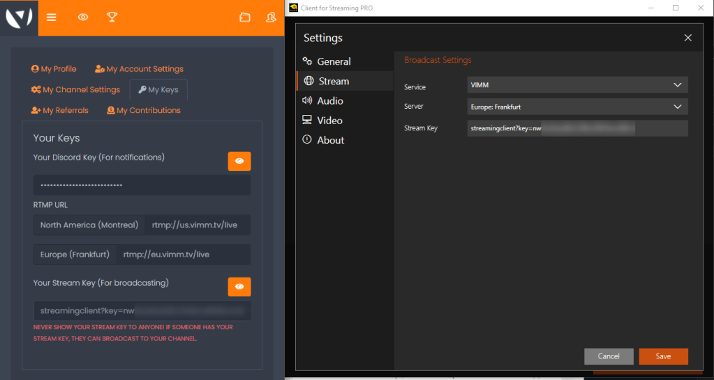Click the folder icon in the orange header
Image resolution: width=714 pixels, height=380 pixels.
point(244,17)
